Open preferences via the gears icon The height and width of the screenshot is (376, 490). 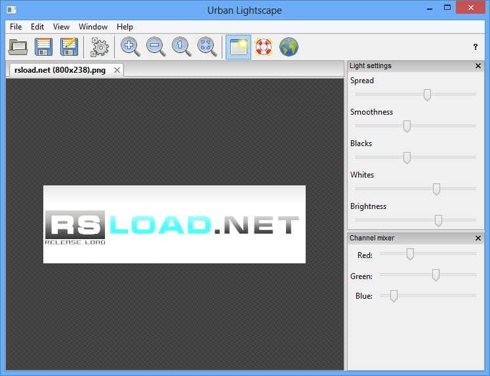[x=99, y=47]
